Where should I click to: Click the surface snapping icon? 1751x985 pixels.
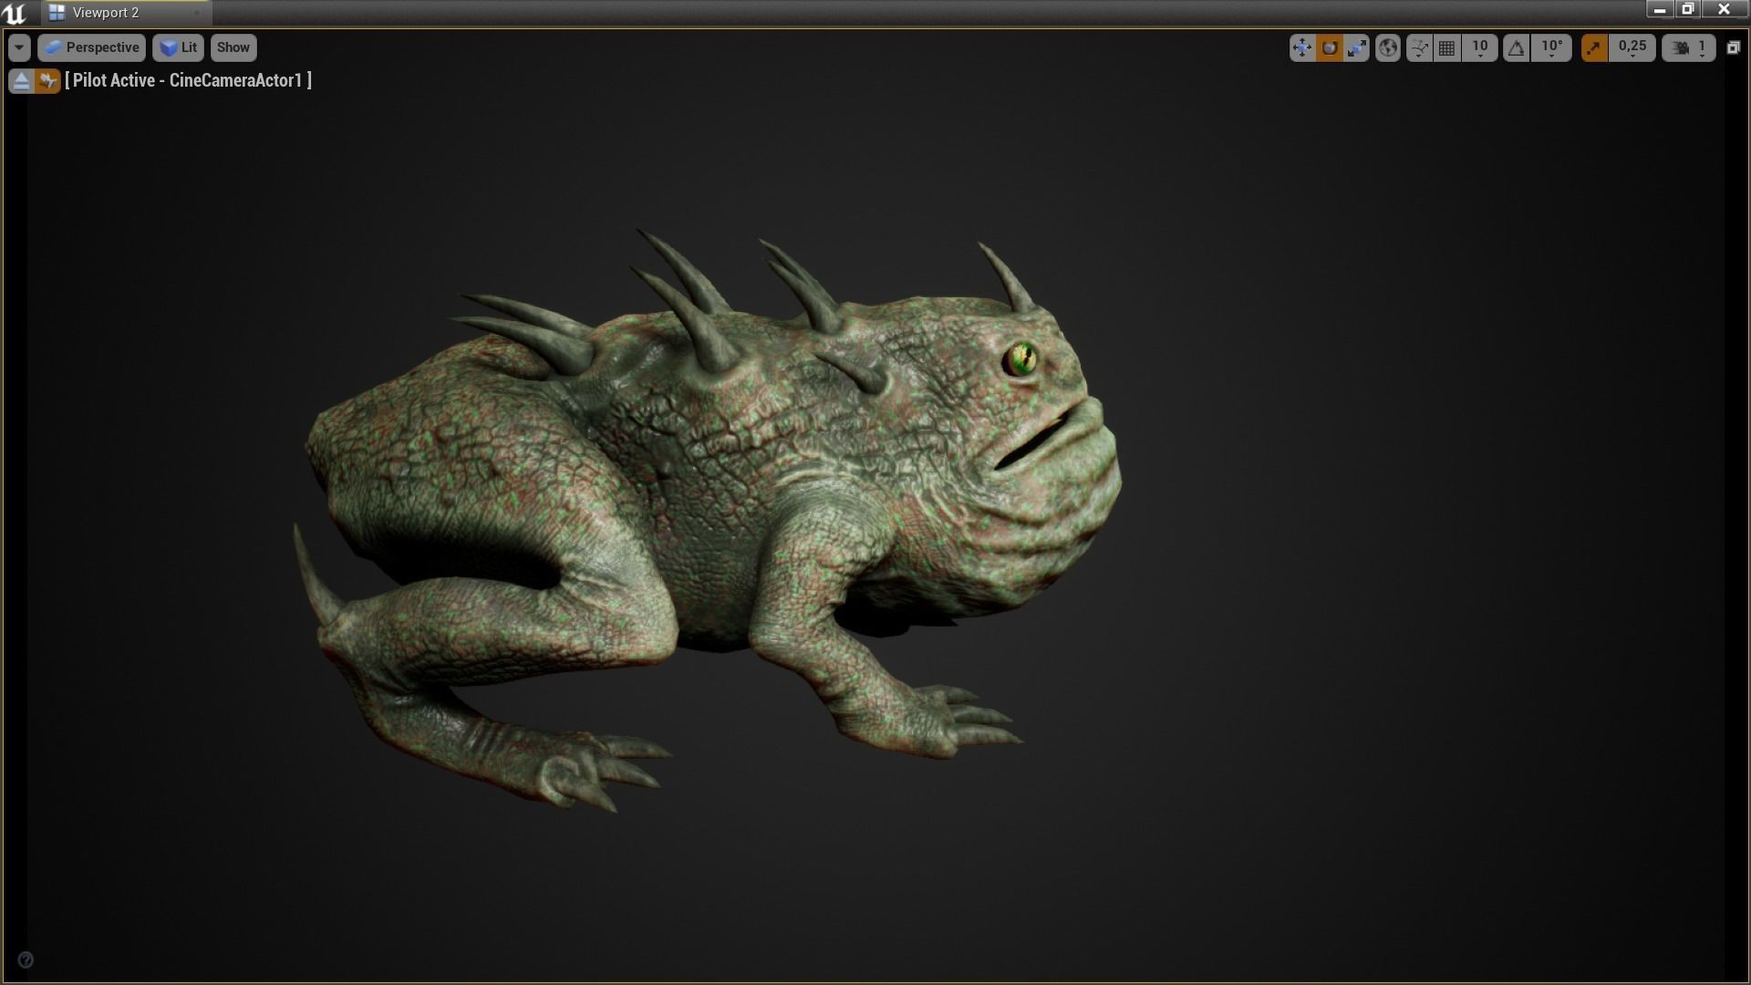pos(1418,47)
